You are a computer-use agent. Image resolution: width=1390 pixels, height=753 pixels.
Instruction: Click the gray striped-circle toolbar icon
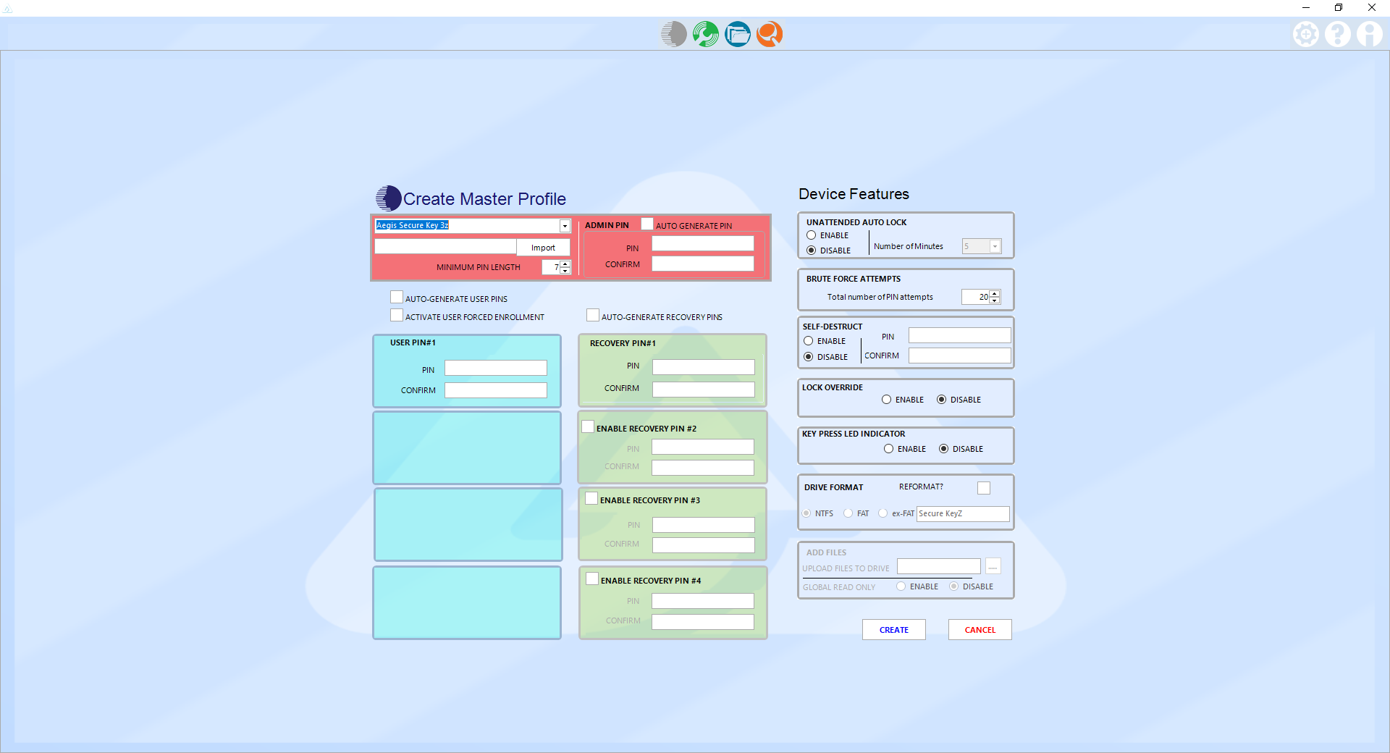tap(673, 34)
